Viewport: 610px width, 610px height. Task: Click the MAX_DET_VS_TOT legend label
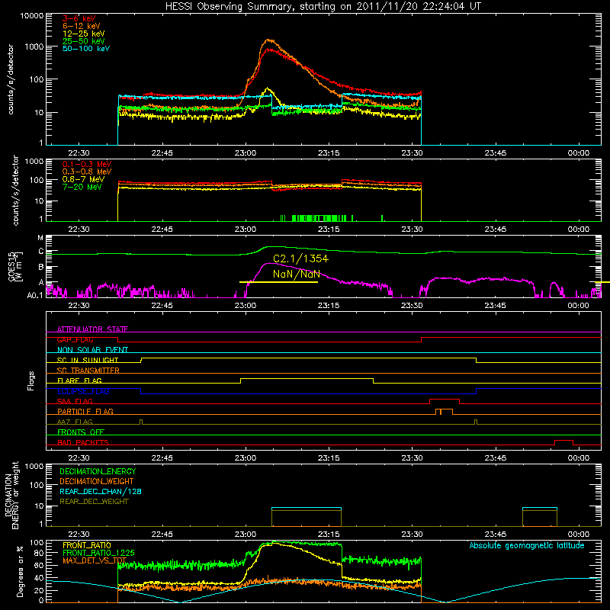click(95, 560)
